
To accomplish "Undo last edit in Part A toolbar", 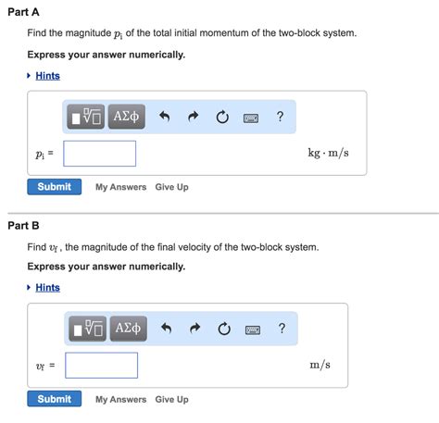I will (165, 117).
